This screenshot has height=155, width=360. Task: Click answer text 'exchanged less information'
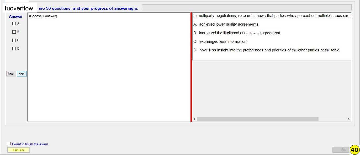(x=223, y=41)
